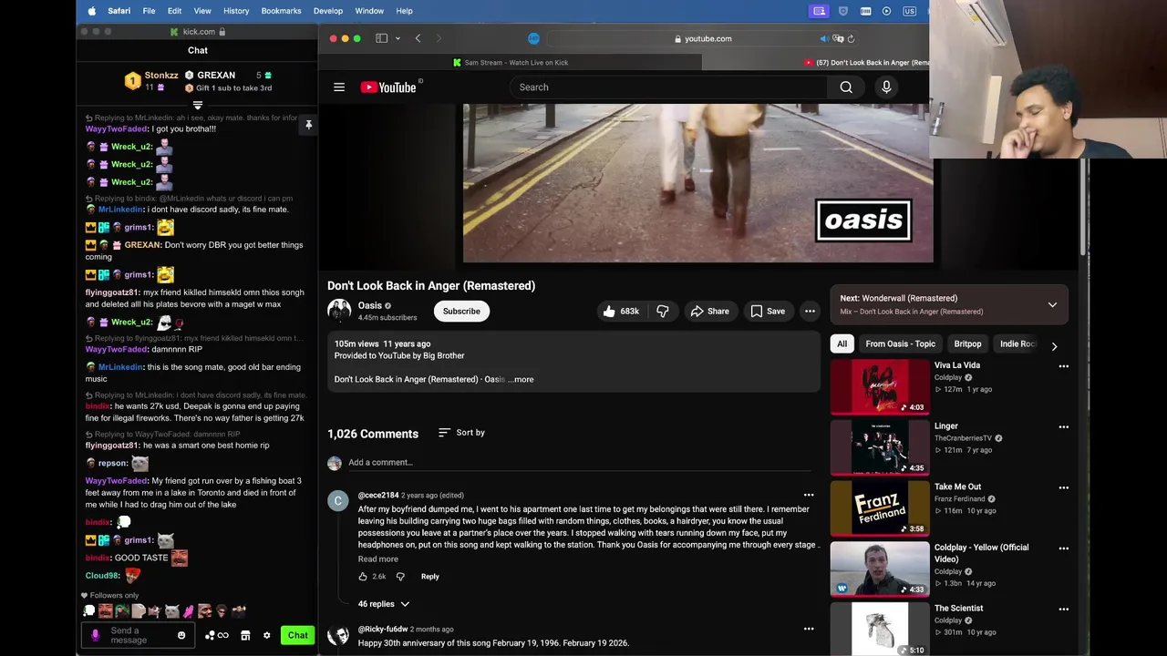The height and width of the screenshot is (656, 1167).
Task: Open the three-dot menu on @cece2184's comment
Action: pos(809,496)
